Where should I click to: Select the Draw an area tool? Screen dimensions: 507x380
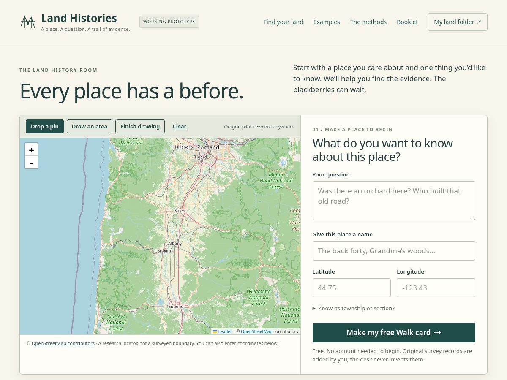click(90, 126)
